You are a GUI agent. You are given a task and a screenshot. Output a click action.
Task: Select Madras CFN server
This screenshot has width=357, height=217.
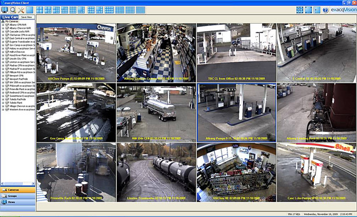(x=22, y=65)
